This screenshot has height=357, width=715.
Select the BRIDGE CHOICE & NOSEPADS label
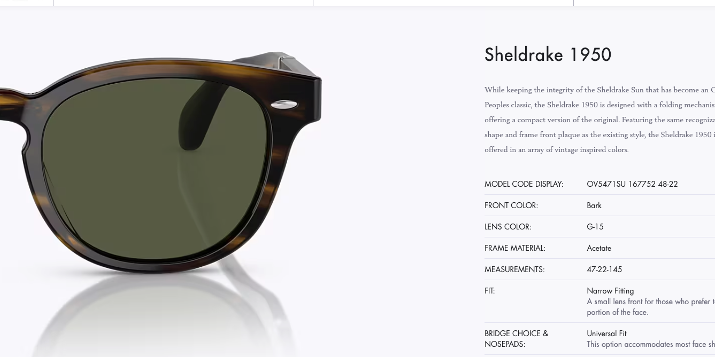517,339
